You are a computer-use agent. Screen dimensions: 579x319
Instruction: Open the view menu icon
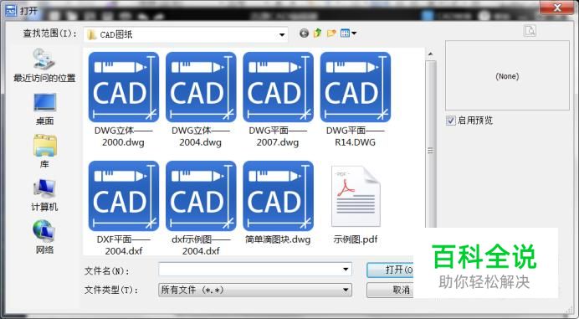348,33
